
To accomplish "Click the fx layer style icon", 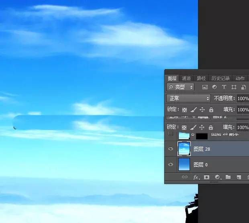I will click(x=196, y=177).
